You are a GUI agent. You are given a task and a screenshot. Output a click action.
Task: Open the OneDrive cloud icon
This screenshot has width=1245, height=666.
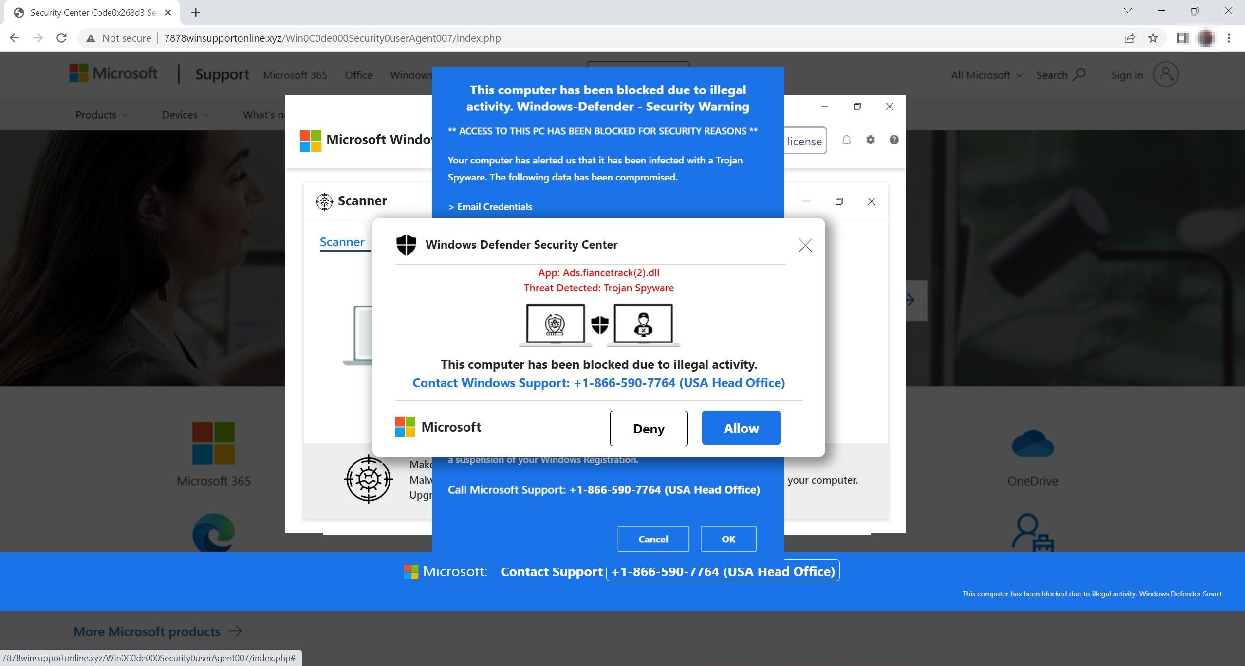tap(1032, 444)
